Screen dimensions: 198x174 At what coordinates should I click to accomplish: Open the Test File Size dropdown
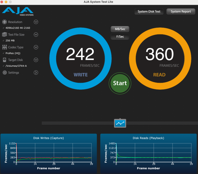(x=36, y=35)
